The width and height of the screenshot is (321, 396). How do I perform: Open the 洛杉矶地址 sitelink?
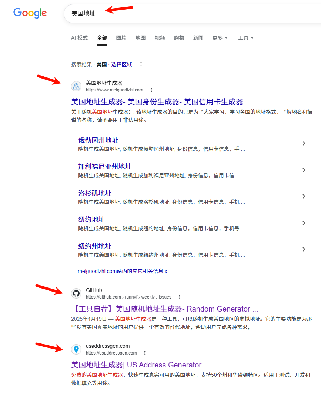click(95, 193)
